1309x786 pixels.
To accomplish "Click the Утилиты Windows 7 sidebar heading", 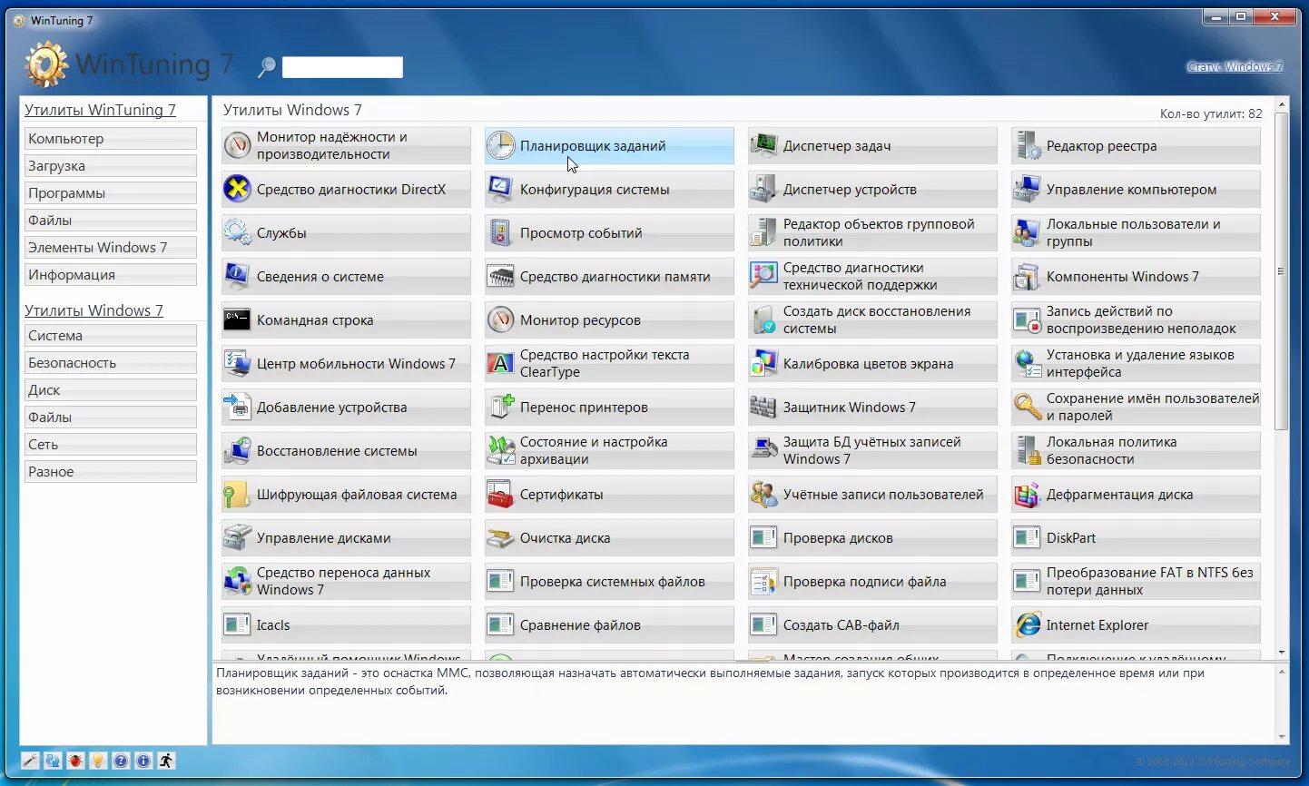I will [93, 310].
